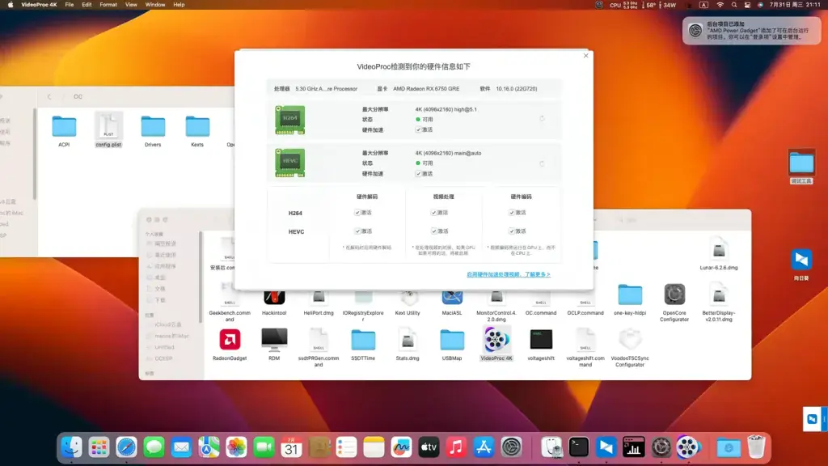The height and width of the screenshot is (466, 828).
Task: Select the Lunar-6.2.6.dmg file
Action: pos(719,251)
